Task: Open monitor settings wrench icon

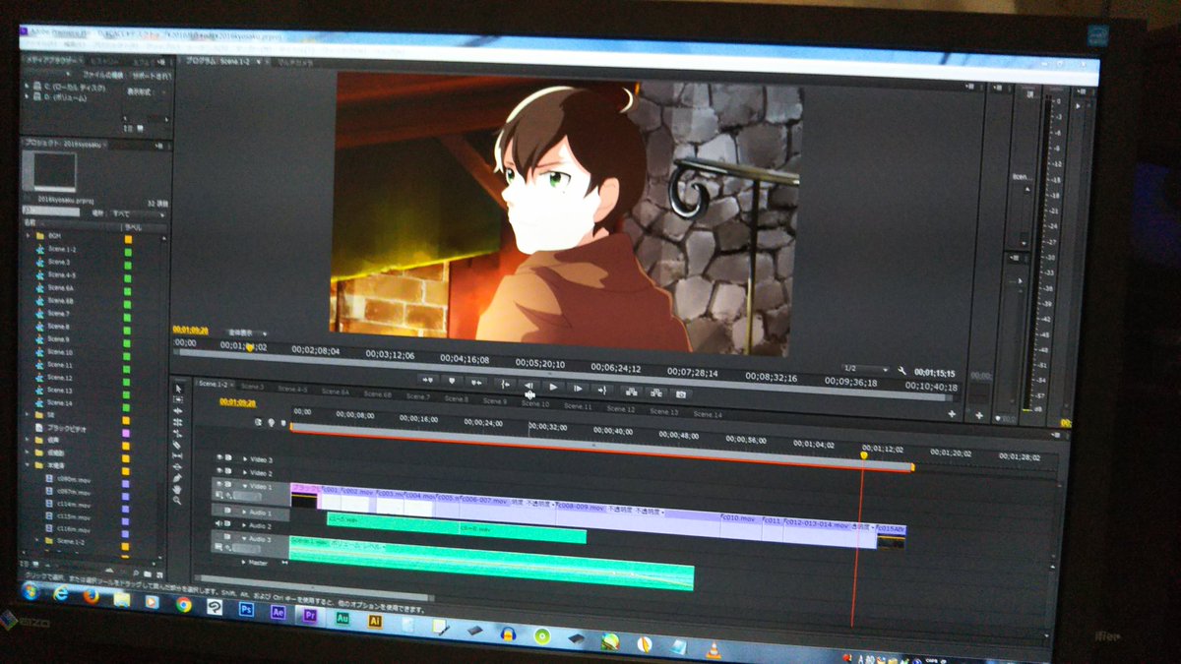Action: [x=902, y=371]
